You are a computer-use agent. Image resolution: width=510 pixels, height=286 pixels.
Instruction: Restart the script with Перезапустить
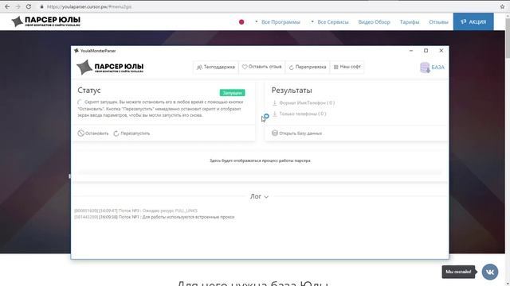131,133
